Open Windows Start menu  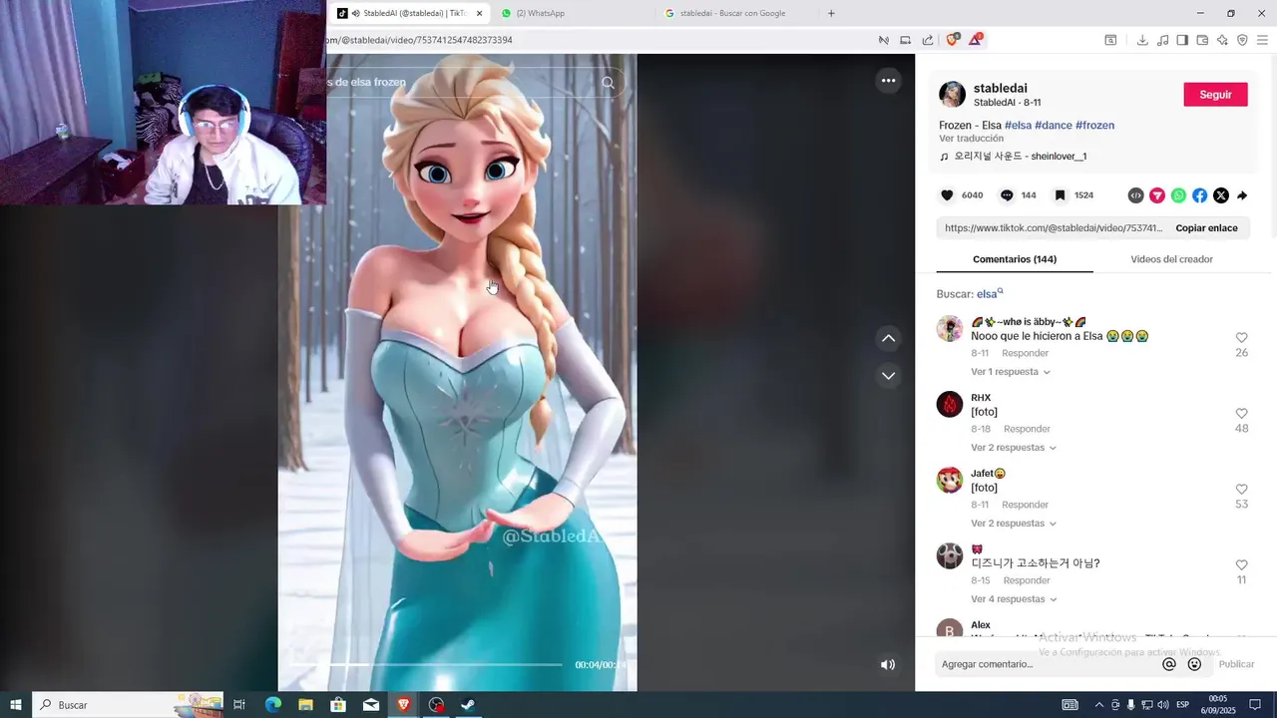coord(16,705)
